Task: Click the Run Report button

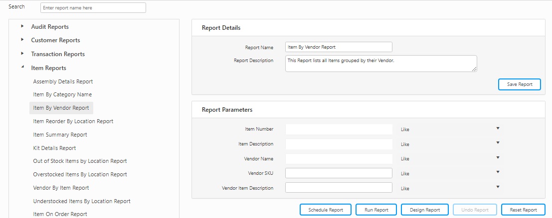Action: pos(376,210)
